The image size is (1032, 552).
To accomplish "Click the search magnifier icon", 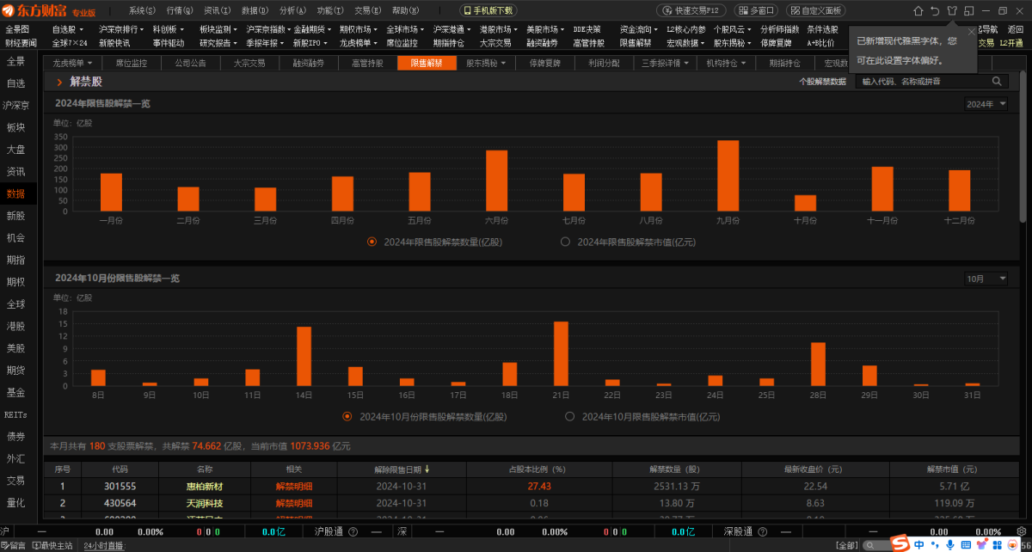I will click(x=998, y=81).
